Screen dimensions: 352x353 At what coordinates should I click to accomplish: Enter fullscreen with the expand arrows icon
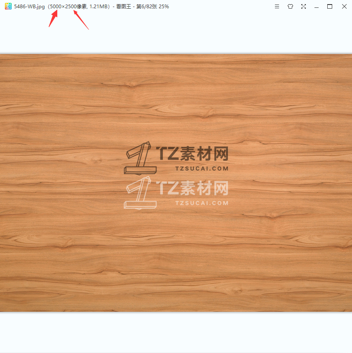[x=303, y=7]
